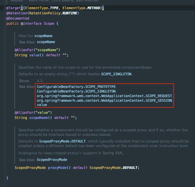Click the scopeName() method name
Viewport: 195px width, 187px height.
pyautogui.click(x=39, y=118)
